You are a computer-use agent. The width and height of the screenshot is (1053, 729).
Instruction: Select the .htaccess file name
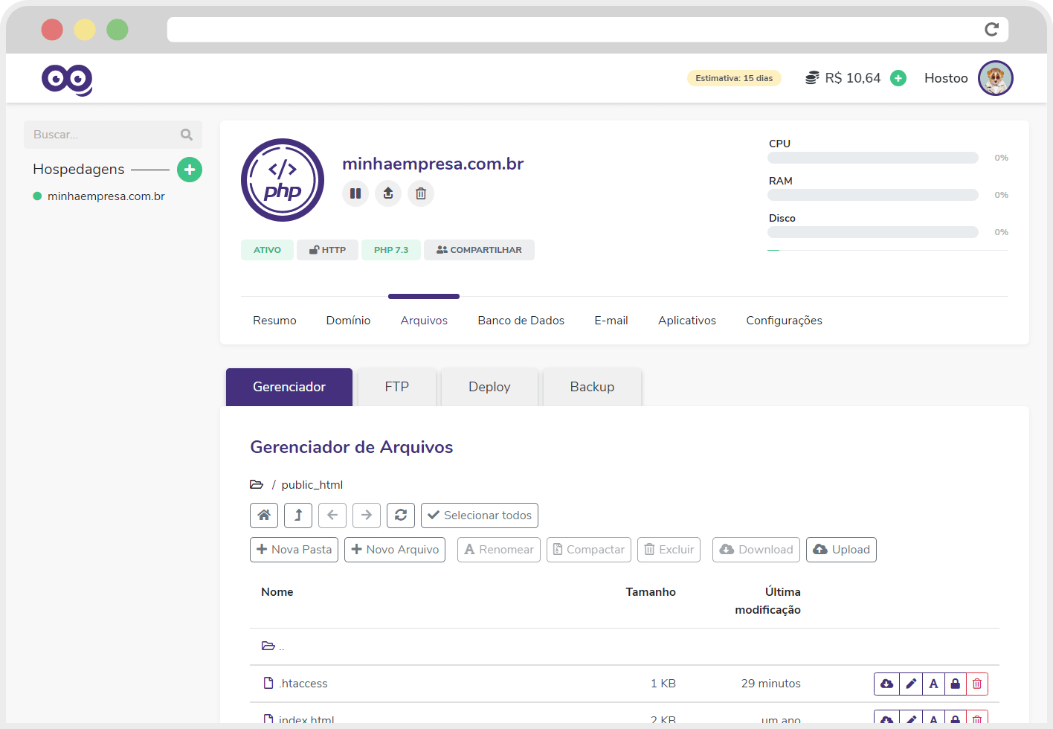pos(303,684)
